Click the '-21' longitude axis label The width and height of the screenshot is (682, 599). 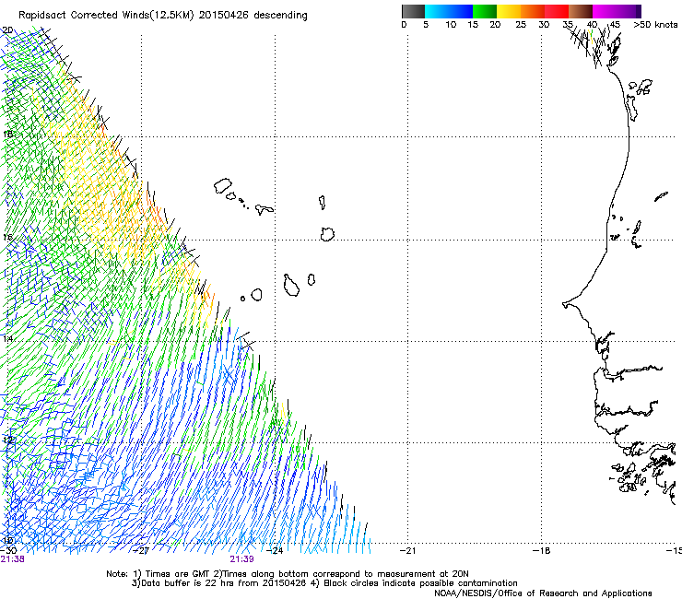tap(407, 551)
